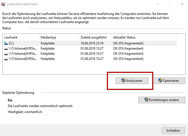Sort by the Laufwerk column header
The height and width of the screenshot is (136, 188).
click(11, 37)
